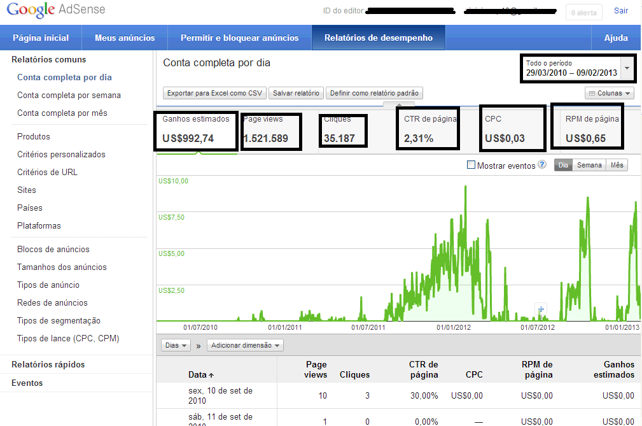Open the Plataformas report

point(39,225)
